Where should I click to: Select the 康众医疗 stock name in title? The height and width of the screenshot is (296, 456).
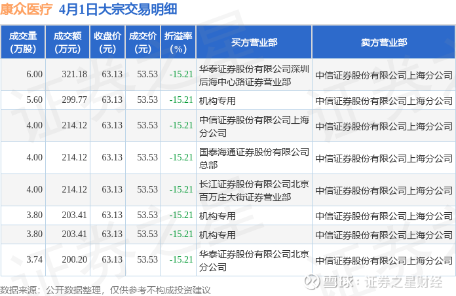coord(26,9)
